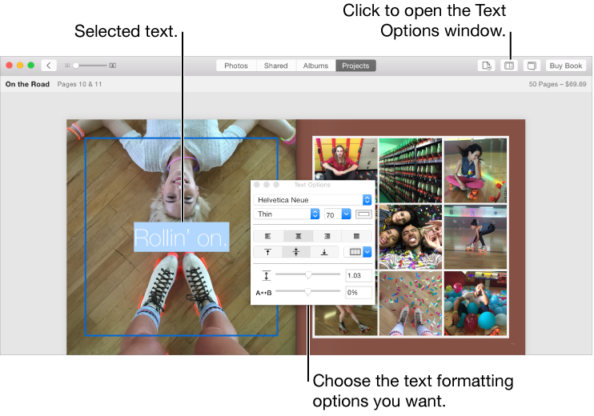The height and width of the screenshot is (416, 594).
Task: Switch to the Albums tab
Action: (315, 66)
